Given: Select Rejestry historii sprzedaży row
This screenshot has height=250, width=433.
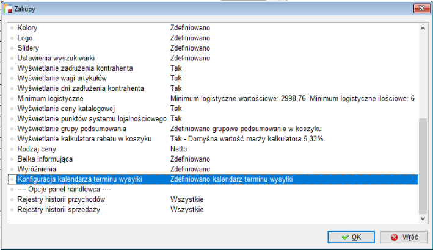Looking at the screenshot, I should pyautogui.click(x=60, y=210).
